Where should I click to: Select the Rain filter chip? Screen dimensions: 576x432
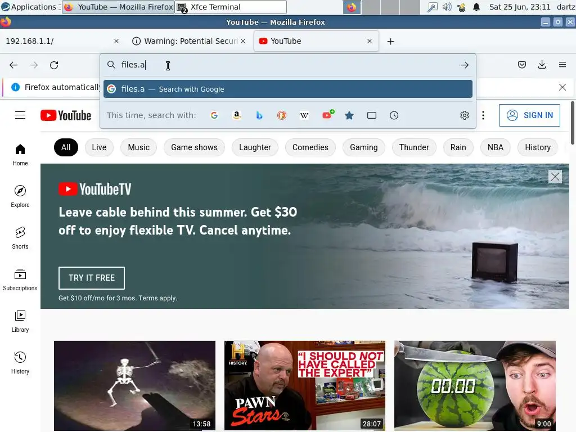tap(458, 147)
